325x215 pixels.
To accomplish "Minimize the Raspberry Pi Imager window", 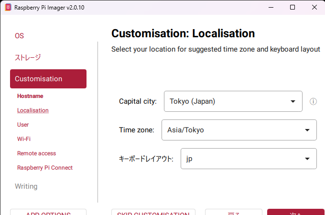I will pos(271,7).
